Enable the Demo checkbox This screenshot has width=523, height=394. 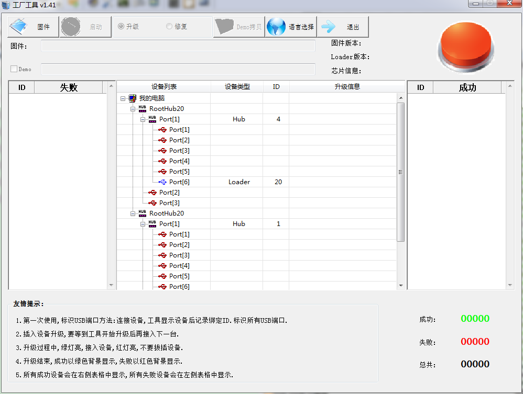(14, 69)
